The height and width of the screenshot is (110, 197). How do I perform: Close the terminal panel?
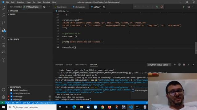193,64
